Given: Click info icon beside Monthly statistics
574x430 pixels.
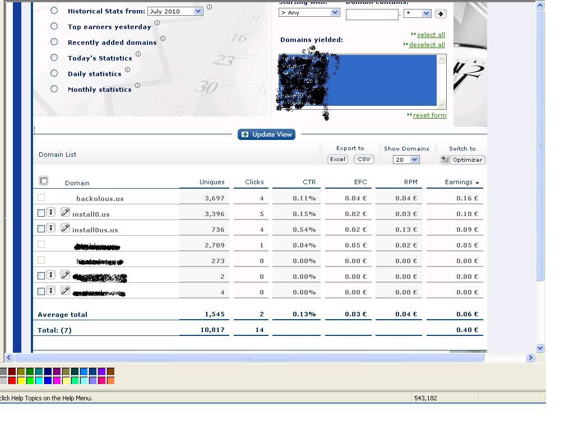Looking at the screenshot, I should coord(137,86).
